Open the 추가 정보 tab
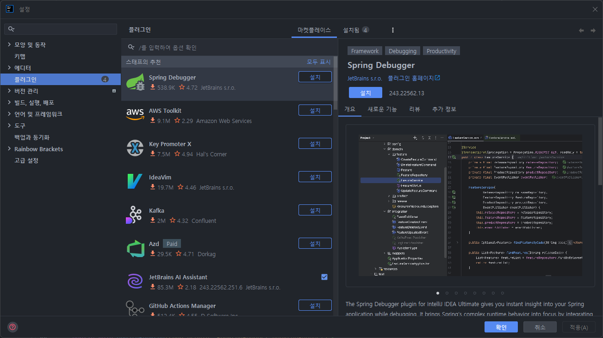The height and width of the screenshot is (338, 603). coord(444,109)
